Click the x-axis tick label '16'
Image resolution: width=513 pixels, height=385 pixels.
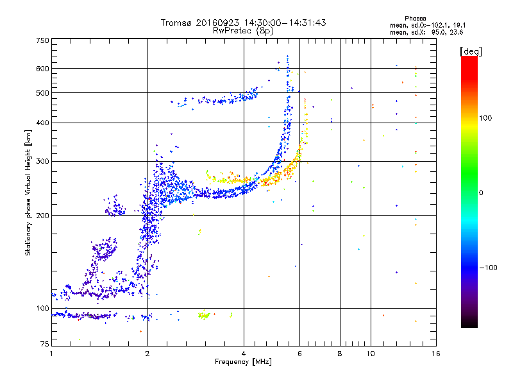click(x=436, y=354)
